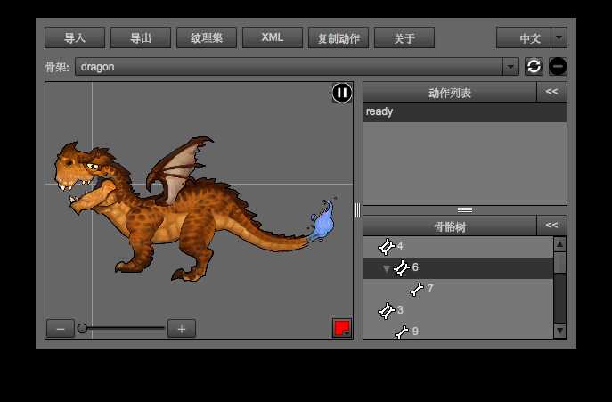Click the 复制动作 copy action button

pyautogui.click(x=339, y=38)
